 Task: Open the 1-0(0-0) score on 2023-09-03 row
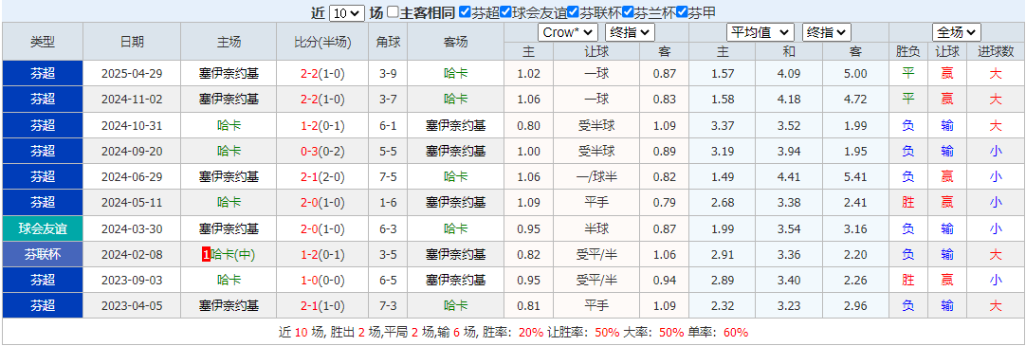click(323, 280)
